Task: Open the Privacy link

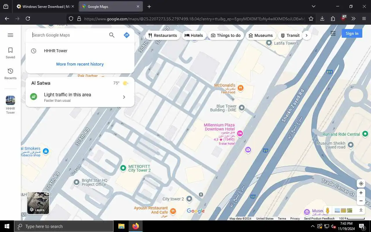Action: tap(295, 219)
